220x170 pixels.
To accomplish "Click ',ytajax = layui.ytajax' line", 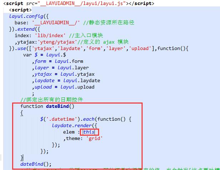I will coord(63,74).
